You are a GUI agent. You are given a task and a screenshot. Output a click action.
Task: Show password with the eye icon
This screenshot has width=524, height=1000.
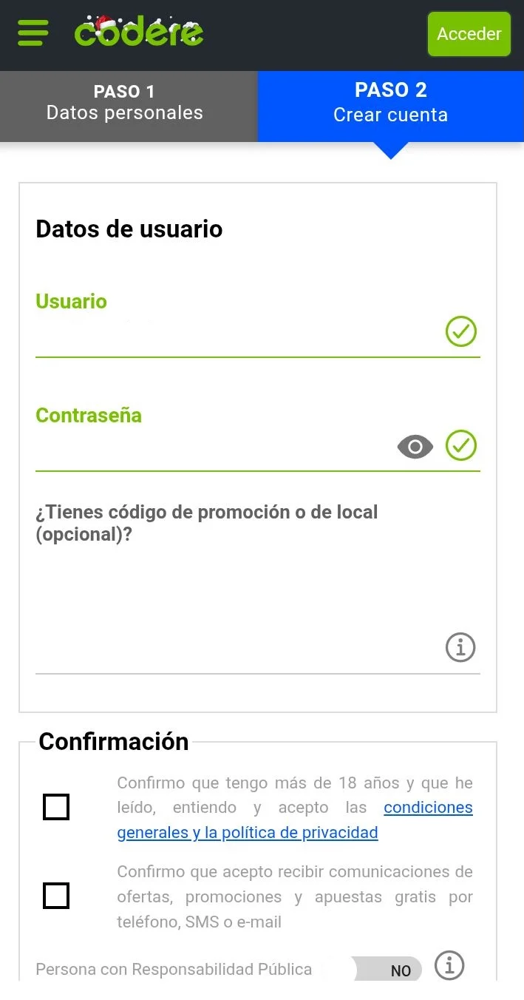(x=415, y=447)
